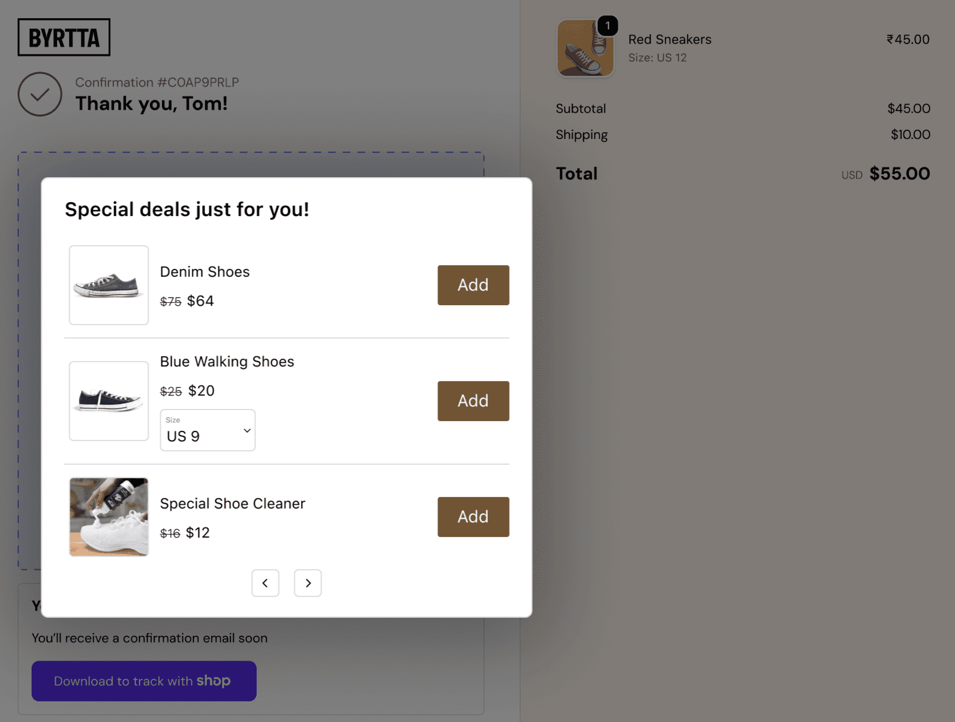This screenshot has height=722, width=955.
Task: Open the Blue Walking Shoes thumbnail
Action: coord(109,401)
